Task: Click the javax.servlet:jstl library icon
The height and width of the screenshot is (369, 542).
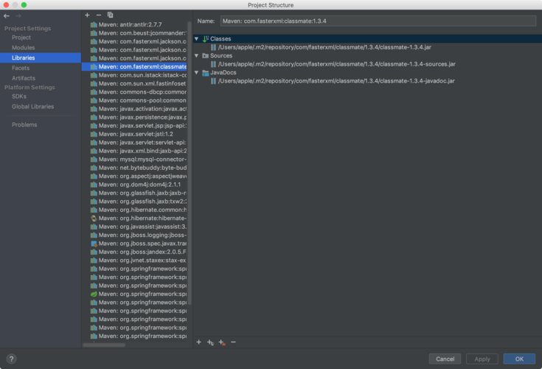Action: click(94, 134)
